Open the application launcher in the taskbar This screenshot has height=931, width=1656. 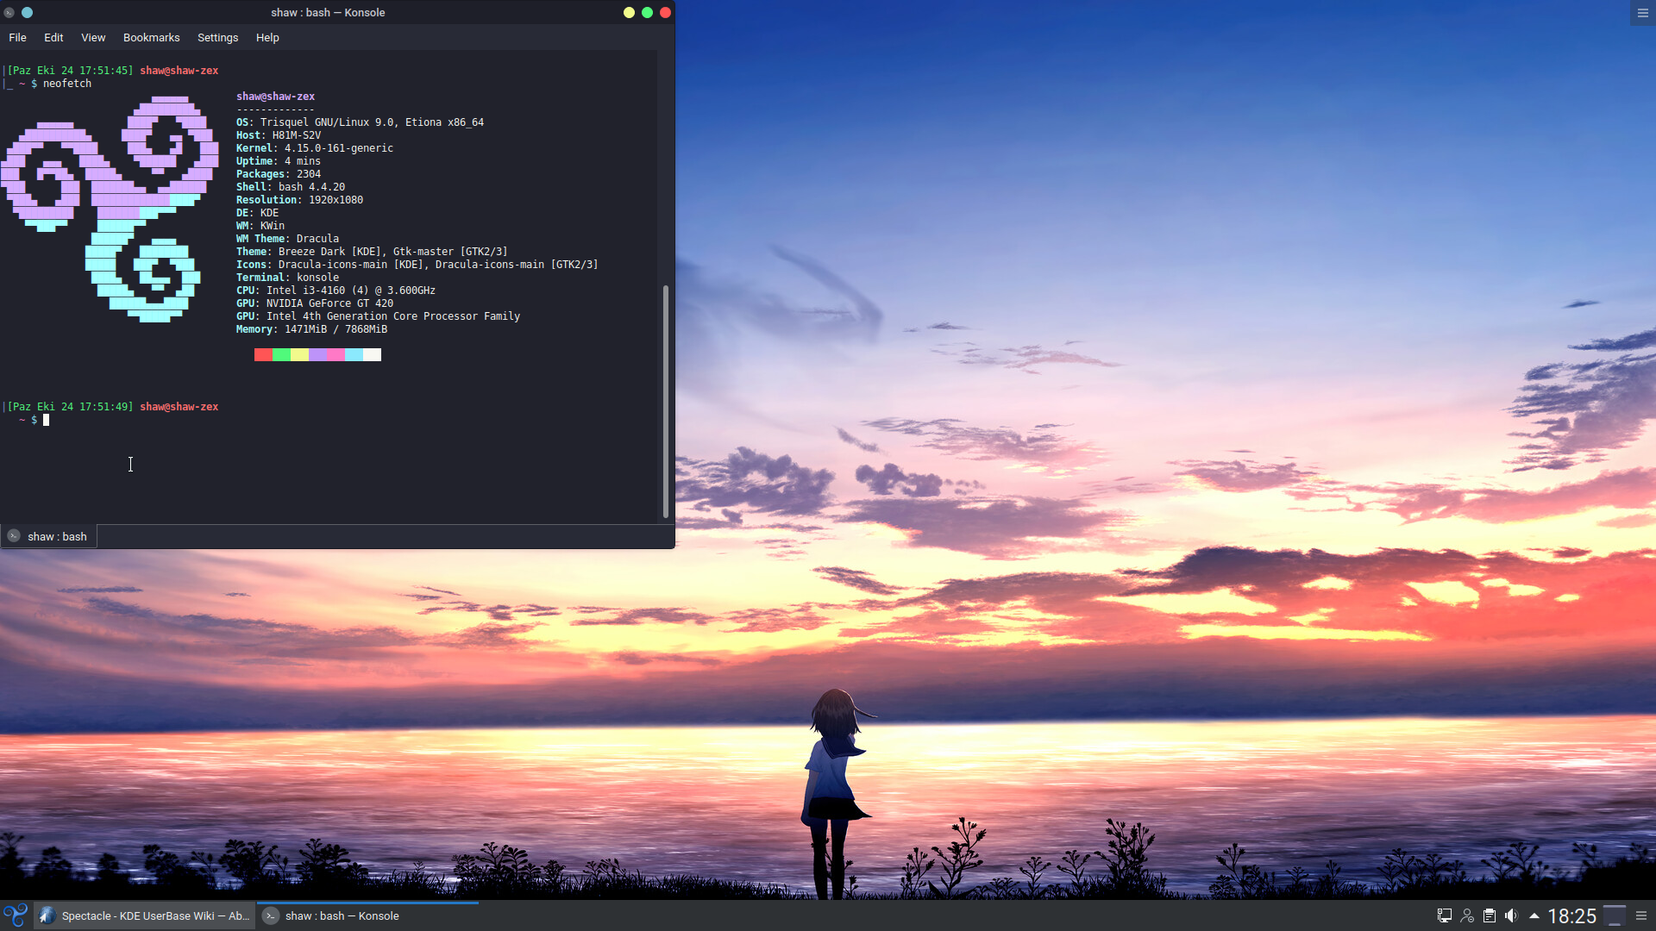tap(16, 915)
